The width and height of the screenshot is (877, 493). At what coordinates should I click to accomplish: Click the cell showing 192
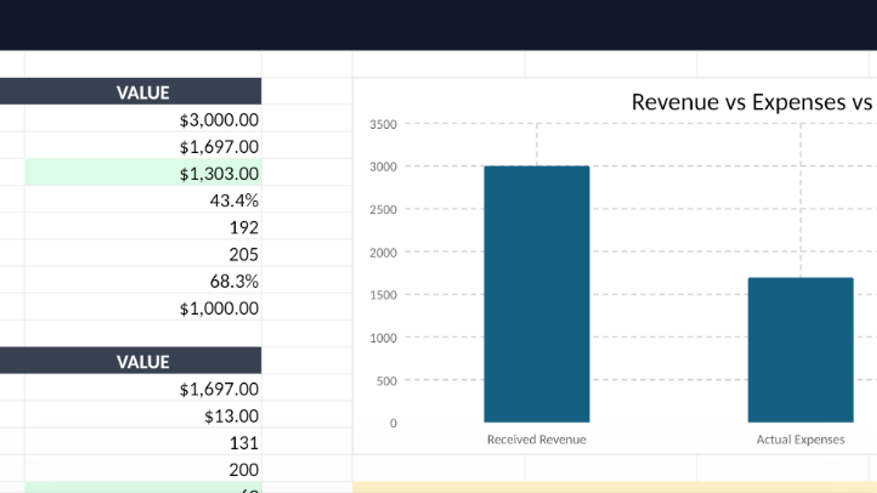143,226
